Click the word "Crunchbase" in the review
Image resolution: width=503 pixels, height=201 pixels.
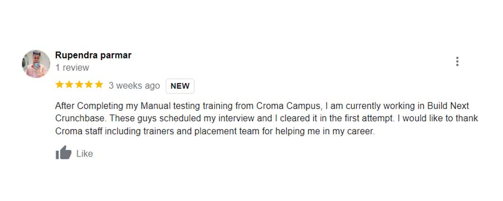pyautogui.click(x=78, y=118)
